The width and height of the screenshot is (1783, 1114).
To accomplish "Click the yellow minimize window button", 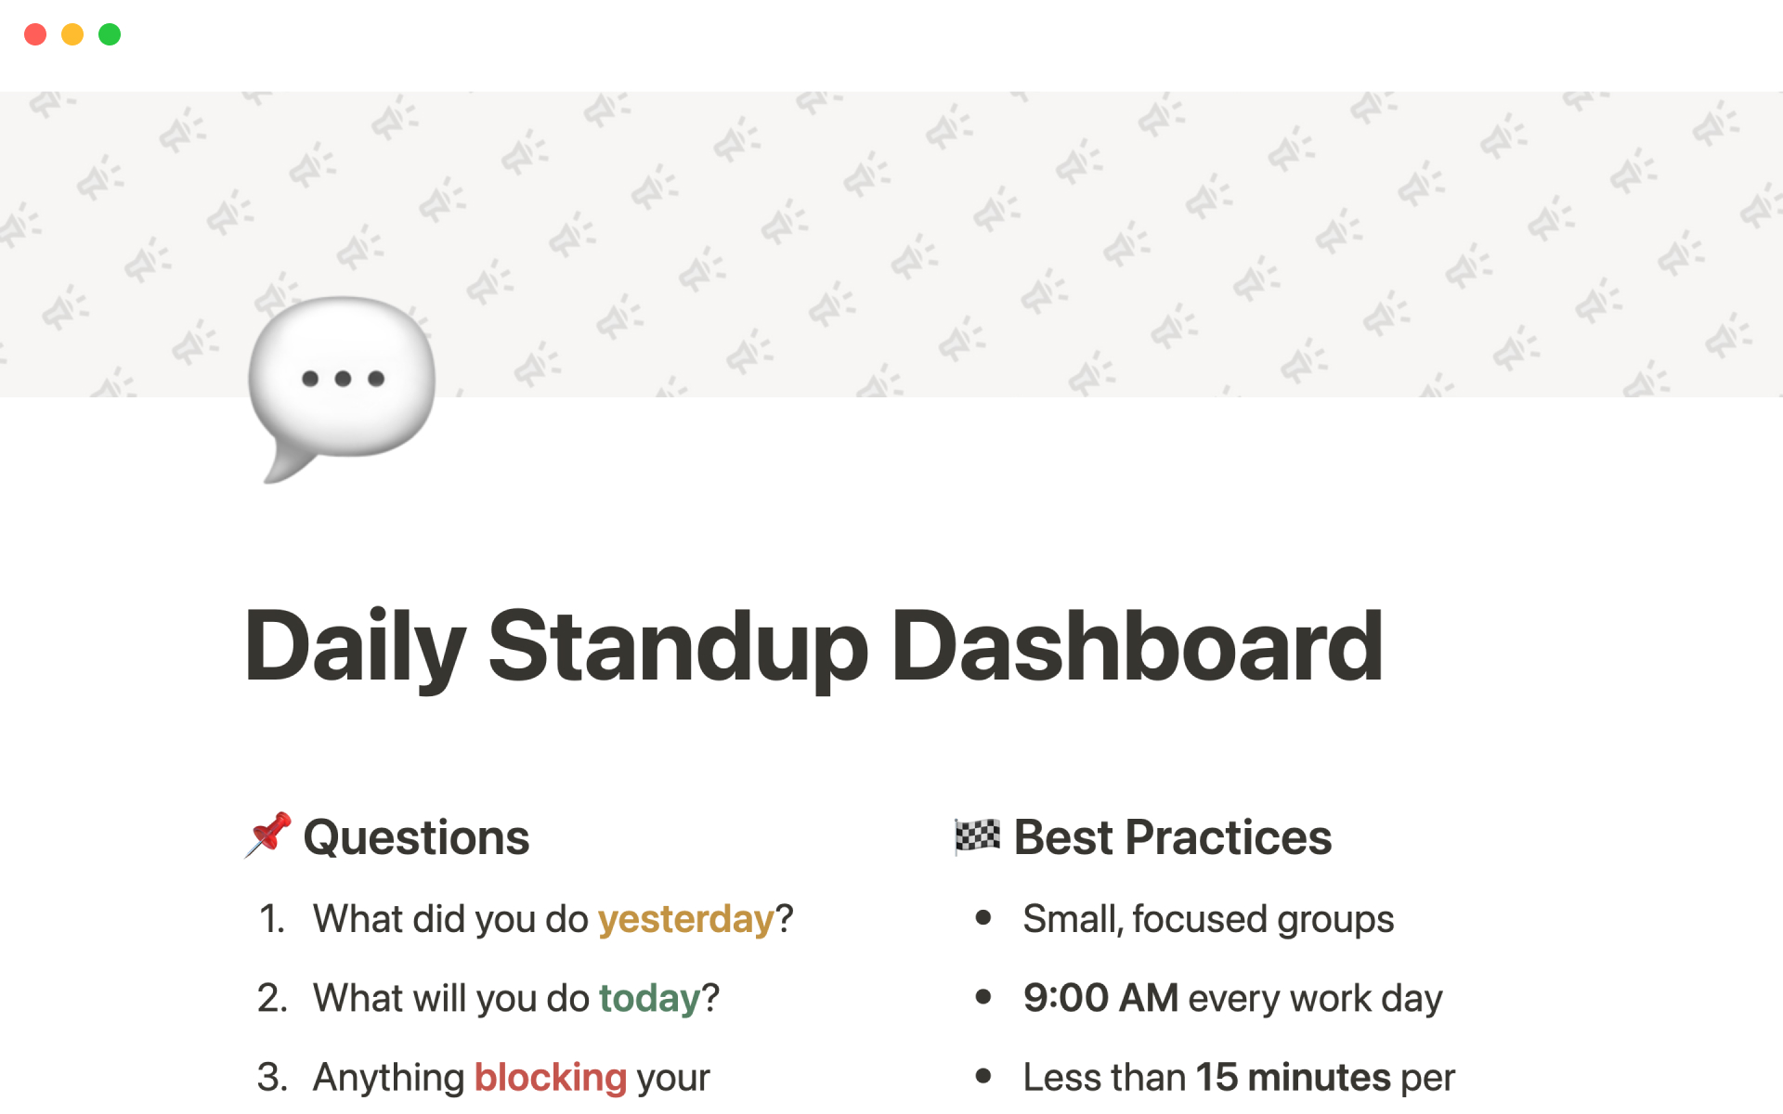I will tap(72, 34).
